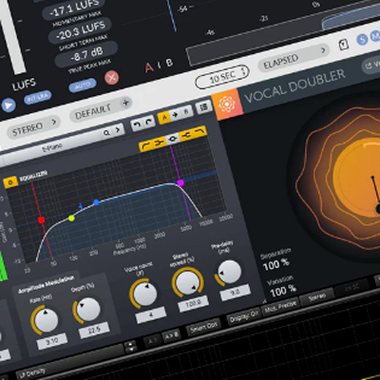Click the Mod. Precise button
Screen dimensions: 380x380
click(x=280, y=307)
